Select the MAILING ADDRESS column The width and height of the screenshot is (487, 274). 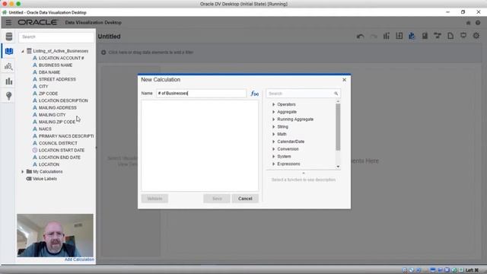pyautogui.click(x=58, y=108)
